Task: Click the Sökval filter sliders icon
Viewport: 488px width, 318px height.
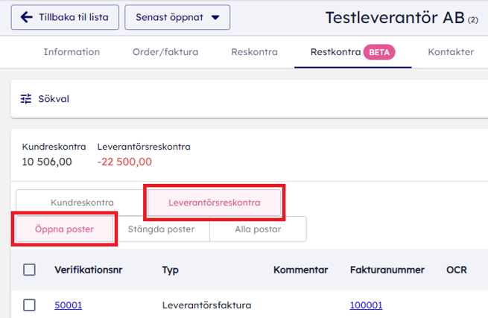Action: coord(27,98)
